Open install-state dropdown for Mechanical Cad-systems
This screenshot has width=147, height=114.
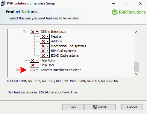coord(45,46)
